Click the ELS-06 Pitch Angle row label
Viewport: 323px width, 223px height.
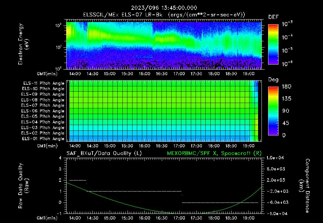pos(43,111)
